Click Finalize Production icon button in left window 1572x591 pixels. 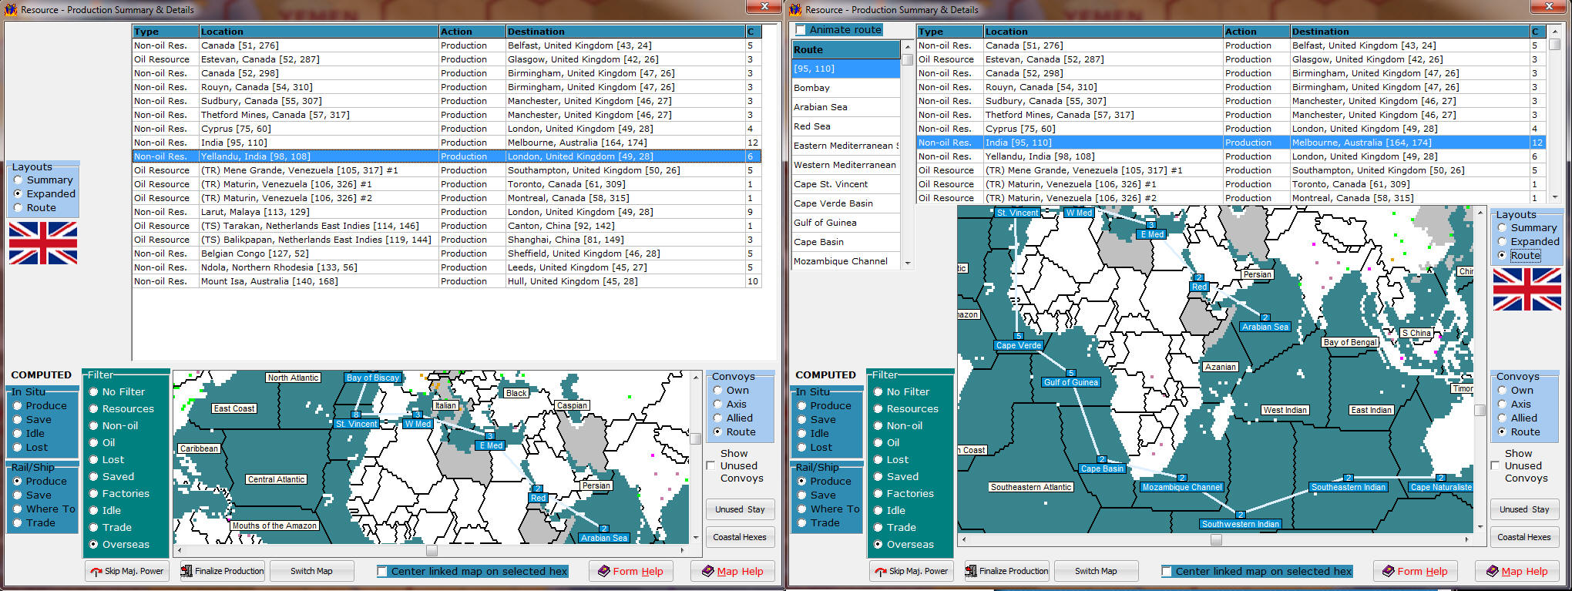pos(222,571)
